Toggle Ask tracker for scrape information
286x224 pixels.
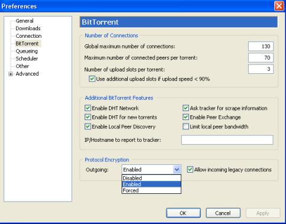click(x=185, y=108)
